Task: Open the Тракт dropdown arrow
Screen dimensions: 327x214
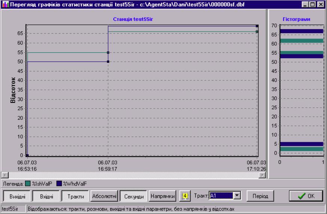Action: click(237, 196)
